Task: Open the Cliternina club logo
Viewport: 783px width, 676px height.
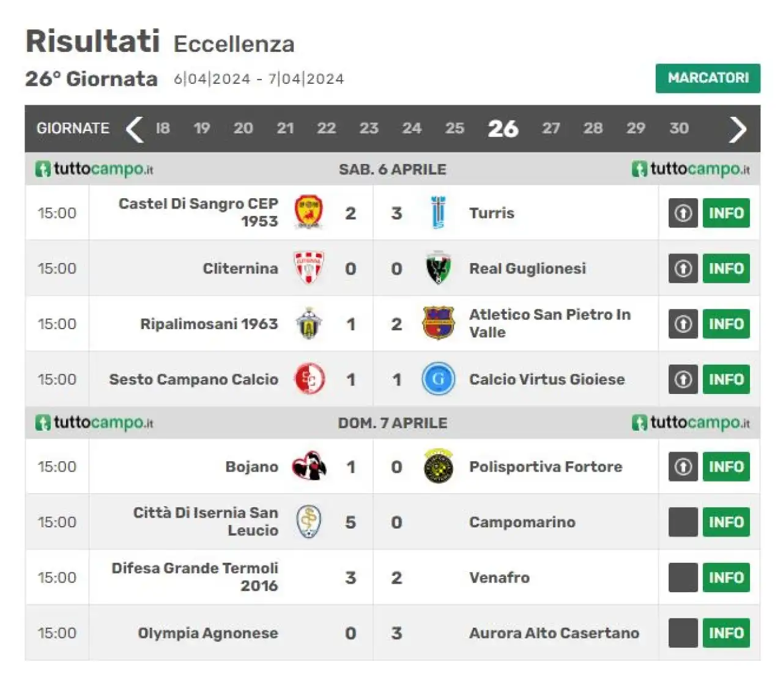Action: 309,268
